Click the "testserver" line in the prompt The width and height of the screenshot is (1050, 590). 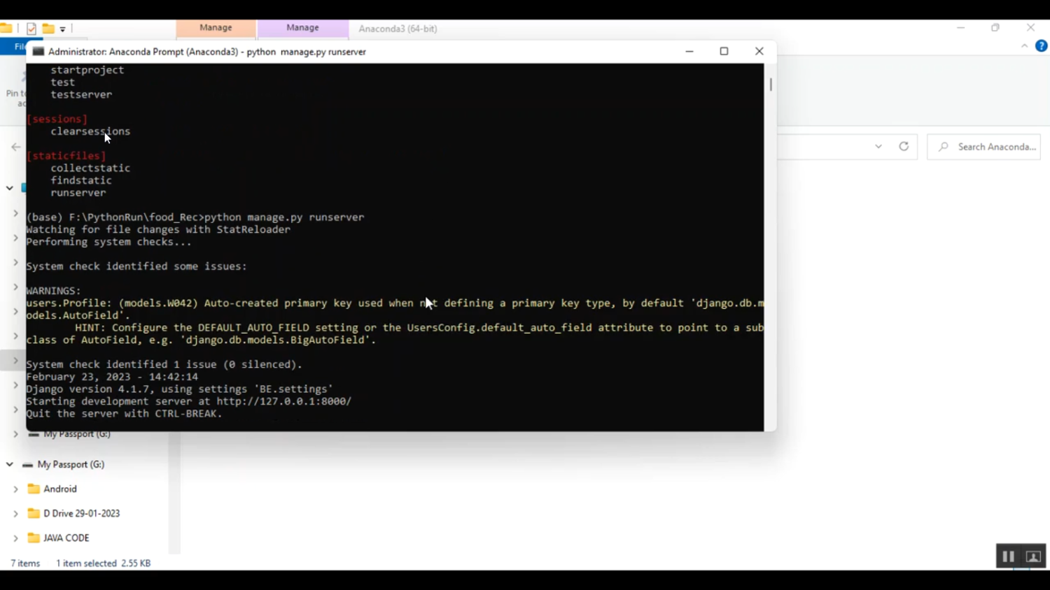[81, 94]
